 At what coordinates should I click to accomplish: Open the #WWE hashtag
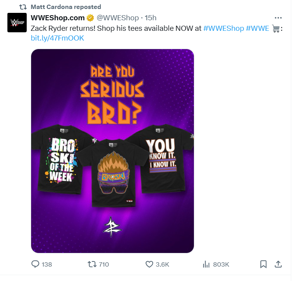pyautogui.click(x=257, y=28)
